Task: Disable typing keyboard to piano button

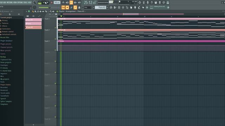Action: pos(63,7)
